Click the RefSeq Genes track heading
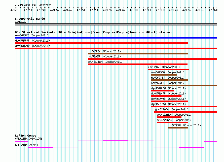The height and width of the screenshot is (162, 224). [25, 136]
